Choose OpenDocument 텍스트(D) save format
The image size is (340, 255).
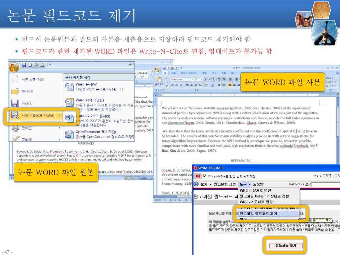coord(99,134)
